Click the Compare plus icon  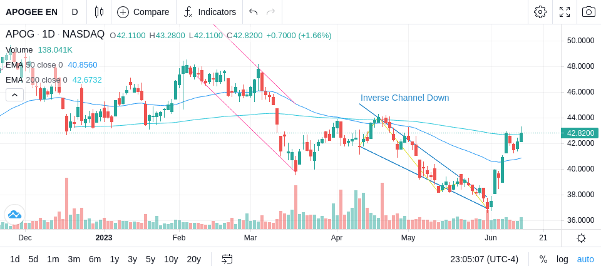pos(123,12)
